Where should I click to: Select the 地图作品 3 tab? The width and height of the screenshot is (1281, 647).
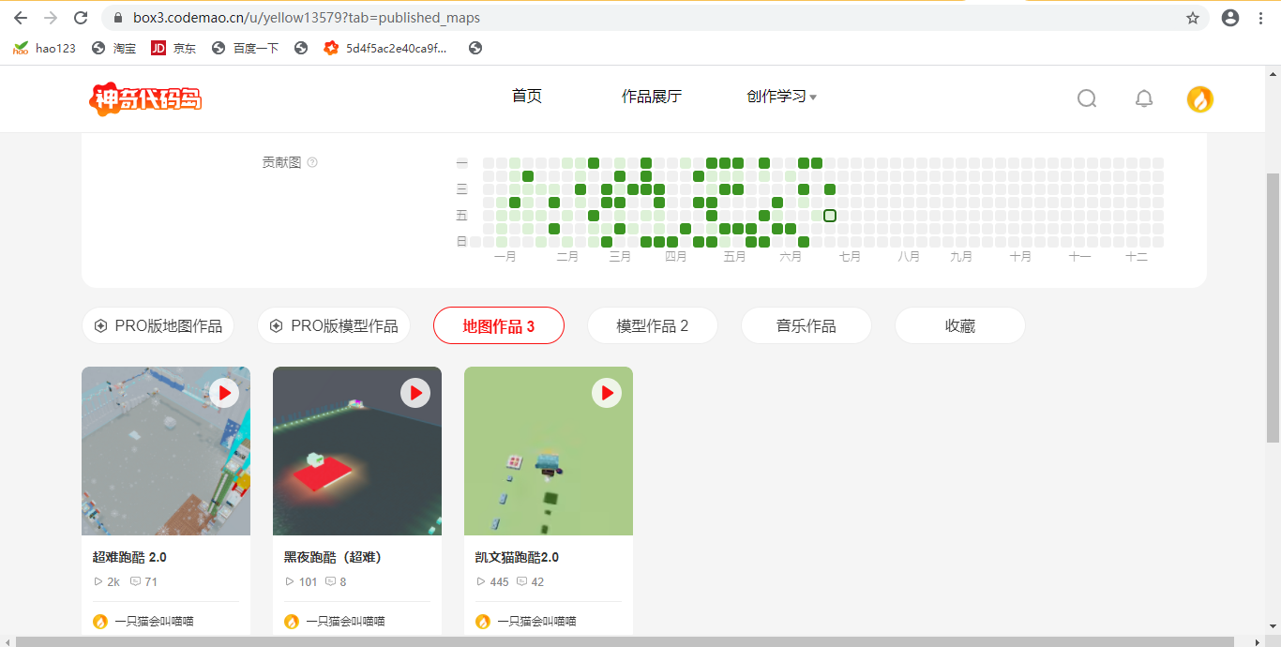click(499, 325)
